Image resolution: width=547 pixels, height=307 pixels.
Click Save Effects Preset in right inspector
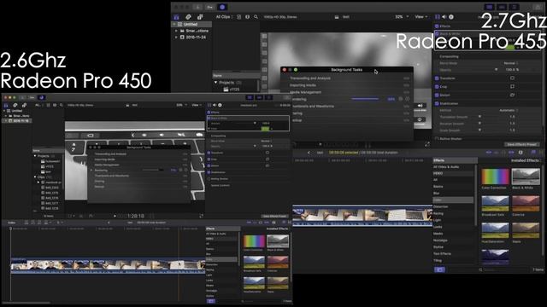[x=521, y=144]
